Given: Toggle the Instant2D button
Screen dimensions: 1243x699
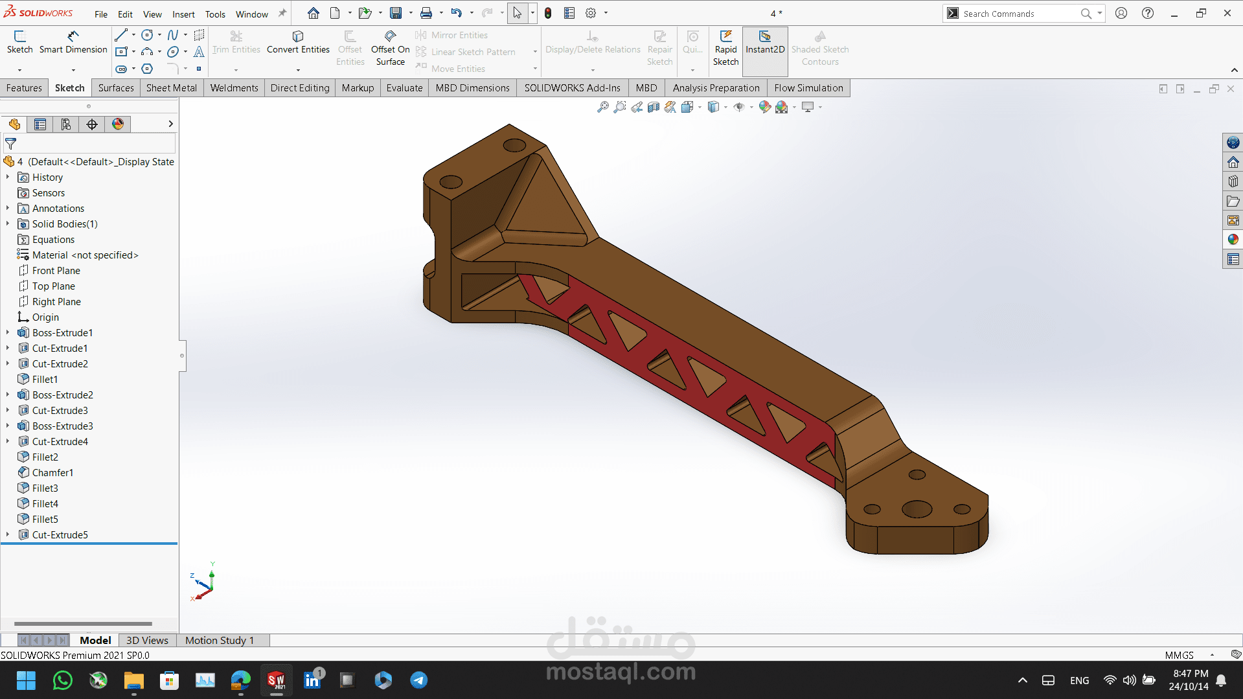Looking at the screenshot, I should (765, 51).
